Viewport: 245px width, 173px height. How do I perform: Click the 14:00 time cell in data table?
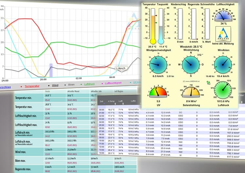click(102, 153)
